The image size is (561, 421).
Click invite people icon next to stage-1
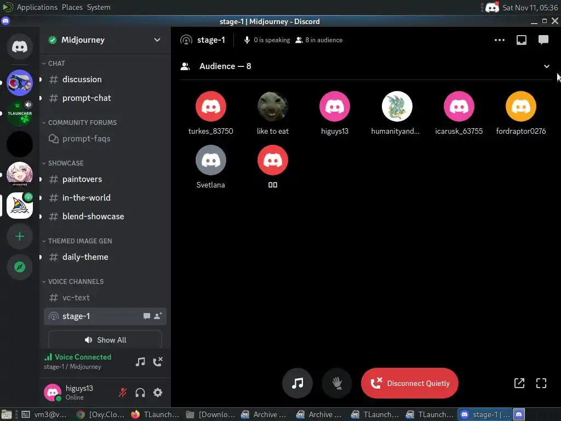158,316
